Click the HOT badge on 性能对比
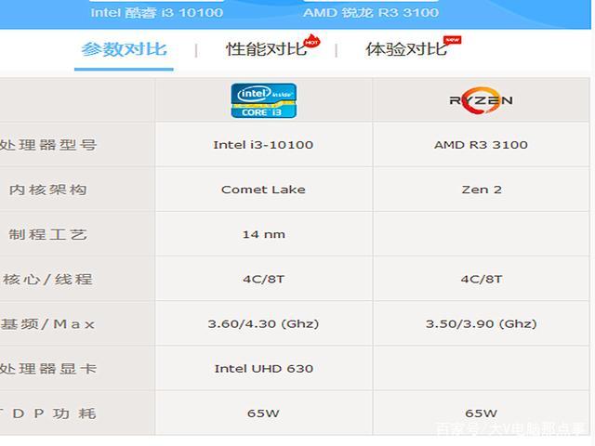 pyautogui.click(x=312, y=41)
